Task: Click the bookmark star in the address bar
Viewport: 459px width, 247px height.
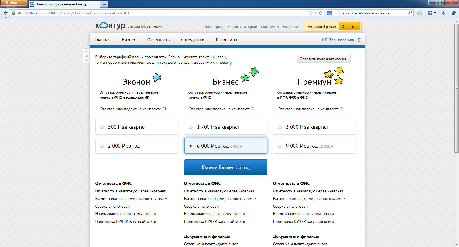Action: (x=310, y=13)
